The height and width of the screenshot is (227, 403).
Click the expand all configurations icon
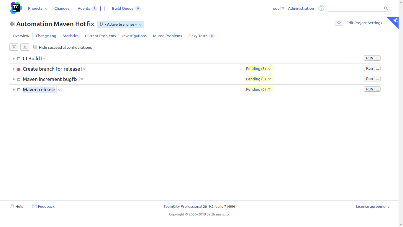point(25,47)
